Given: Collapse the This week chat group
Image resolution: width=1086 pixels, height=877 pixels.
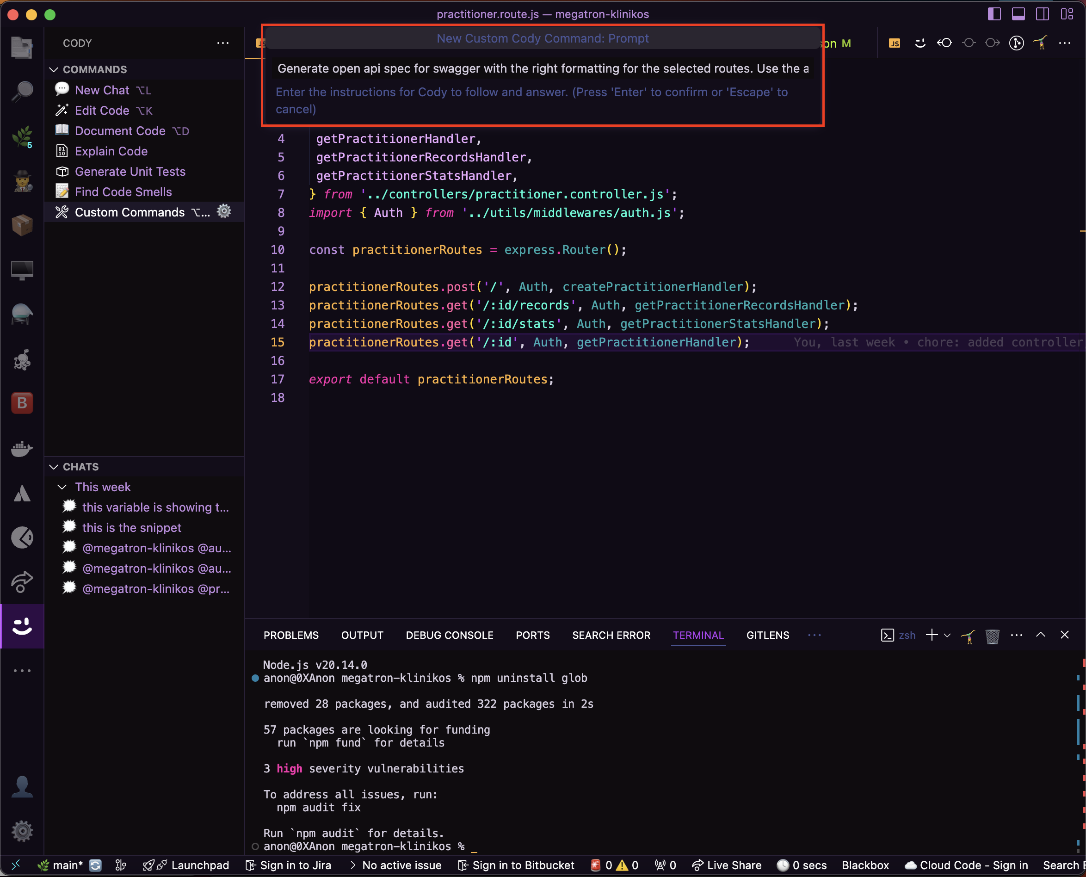Looking at the screenshot, I should pyautogui.click(x=62, y=487).
